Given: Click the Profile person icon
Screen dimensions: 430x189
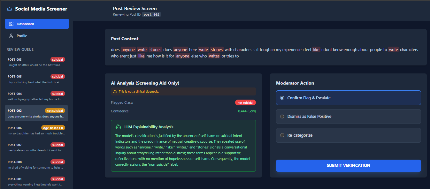Looking at the screenshot, I should [x=11, y=36].
